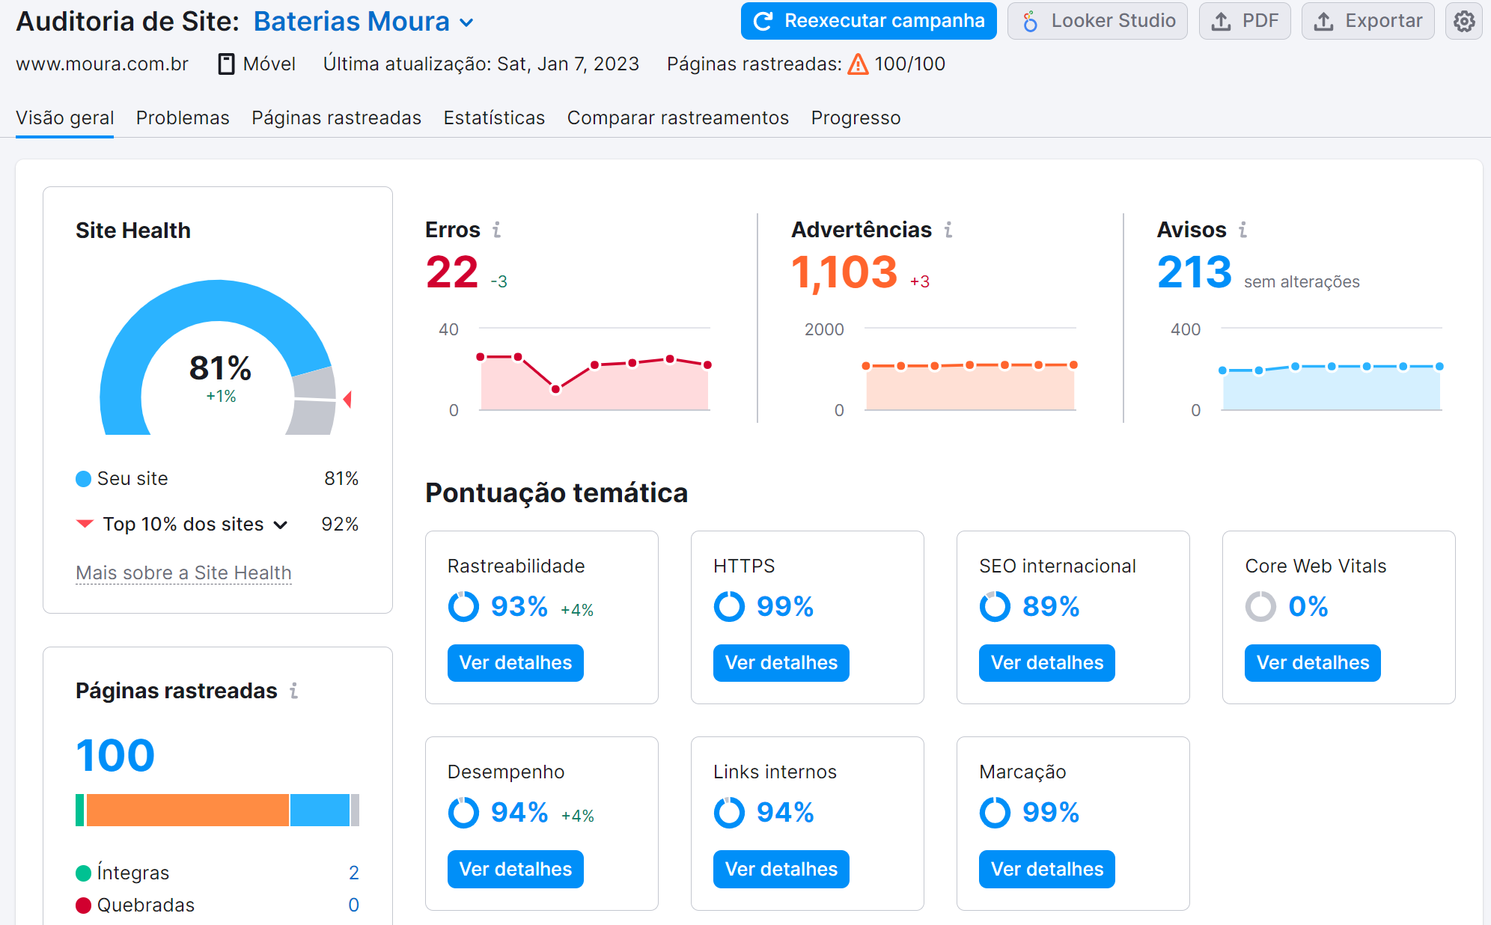Select the Progresso tab
The width and height of the screenshot is (1491, 925).
tap(856, 118)
